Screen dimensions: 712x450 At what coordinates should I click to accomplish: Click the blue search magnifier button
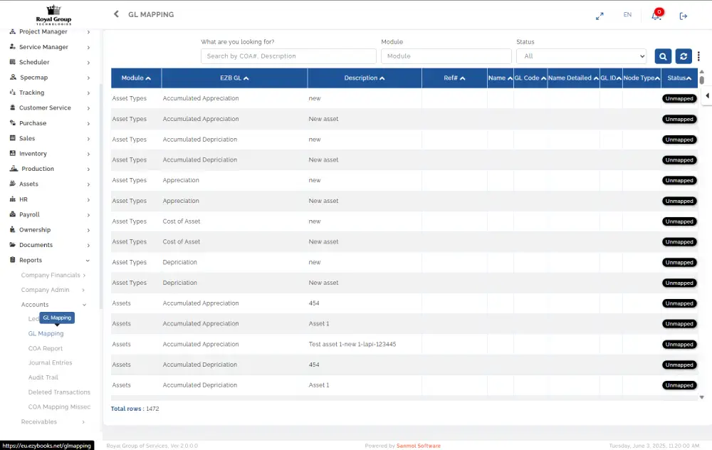[x=662, y=56]
